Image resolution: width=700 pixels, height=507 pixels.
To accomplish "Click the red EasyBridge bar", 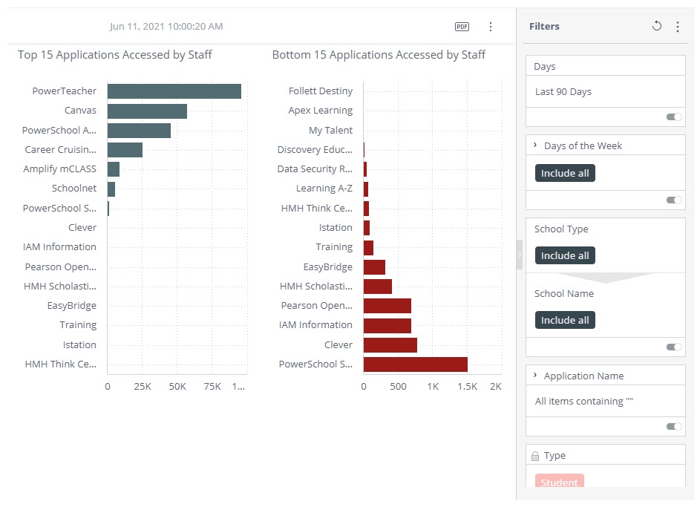I will coord(375,267).
